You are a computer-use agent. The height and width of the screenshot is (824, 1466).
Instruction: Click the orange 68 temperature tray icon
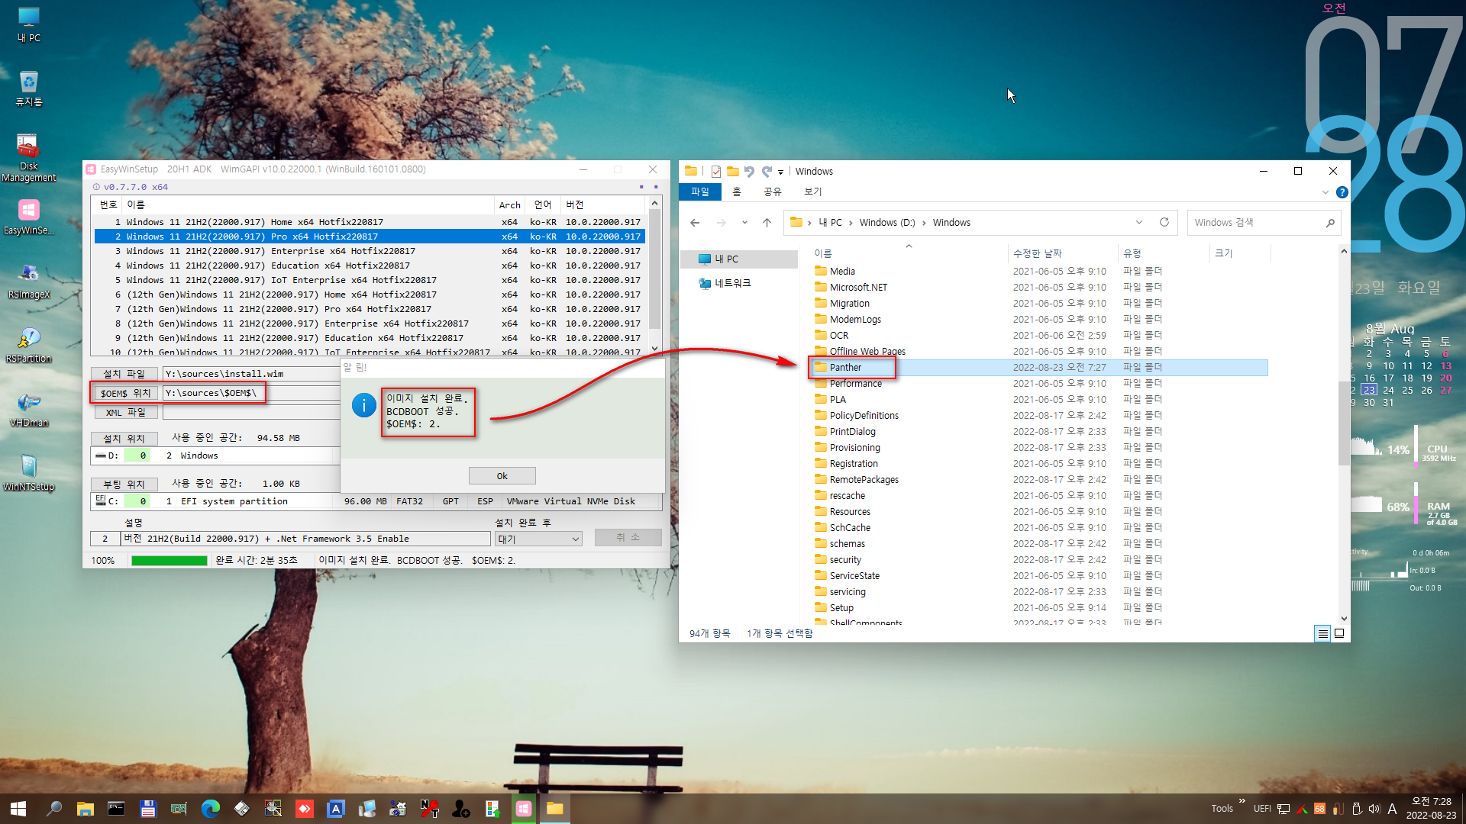[x=1319, y=809]
